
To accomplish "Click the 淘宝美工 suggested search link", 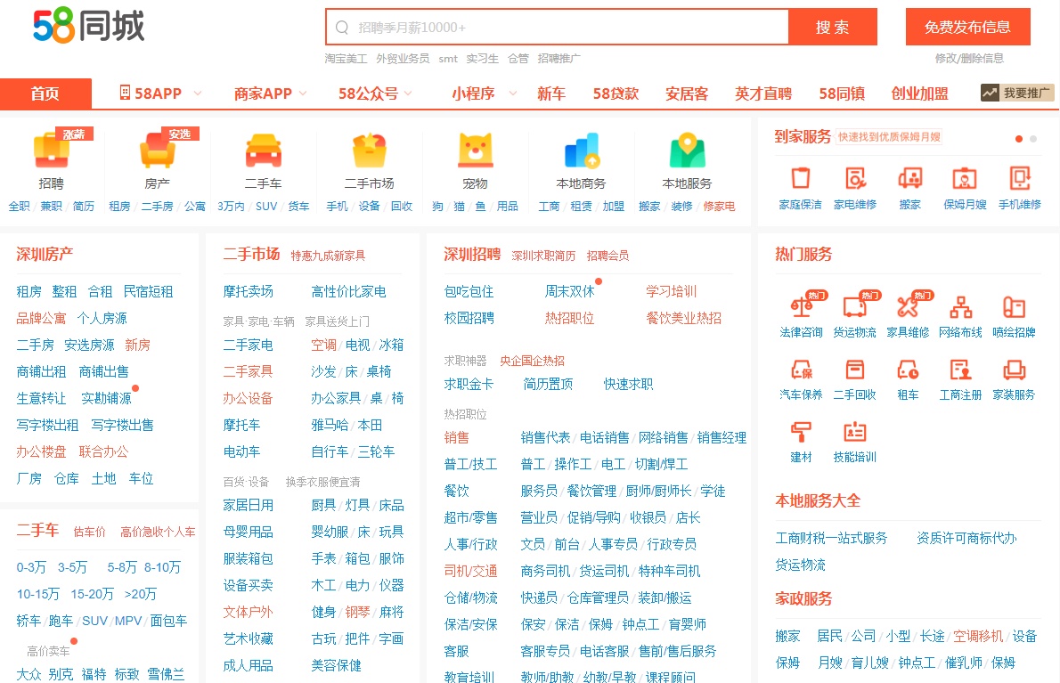I will (347, 59).
